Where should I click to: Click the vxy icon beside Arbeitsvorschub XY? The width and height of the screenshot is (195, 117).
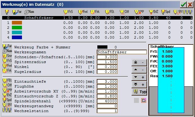point(7,90)
